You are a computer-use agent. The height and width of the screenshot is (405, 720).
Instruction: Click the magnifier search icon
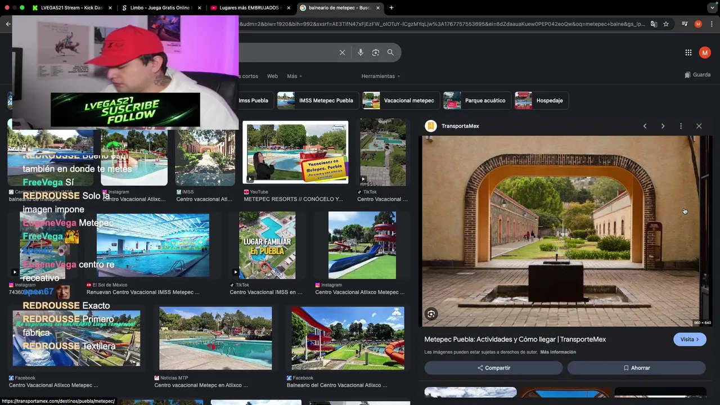point(390,52)
